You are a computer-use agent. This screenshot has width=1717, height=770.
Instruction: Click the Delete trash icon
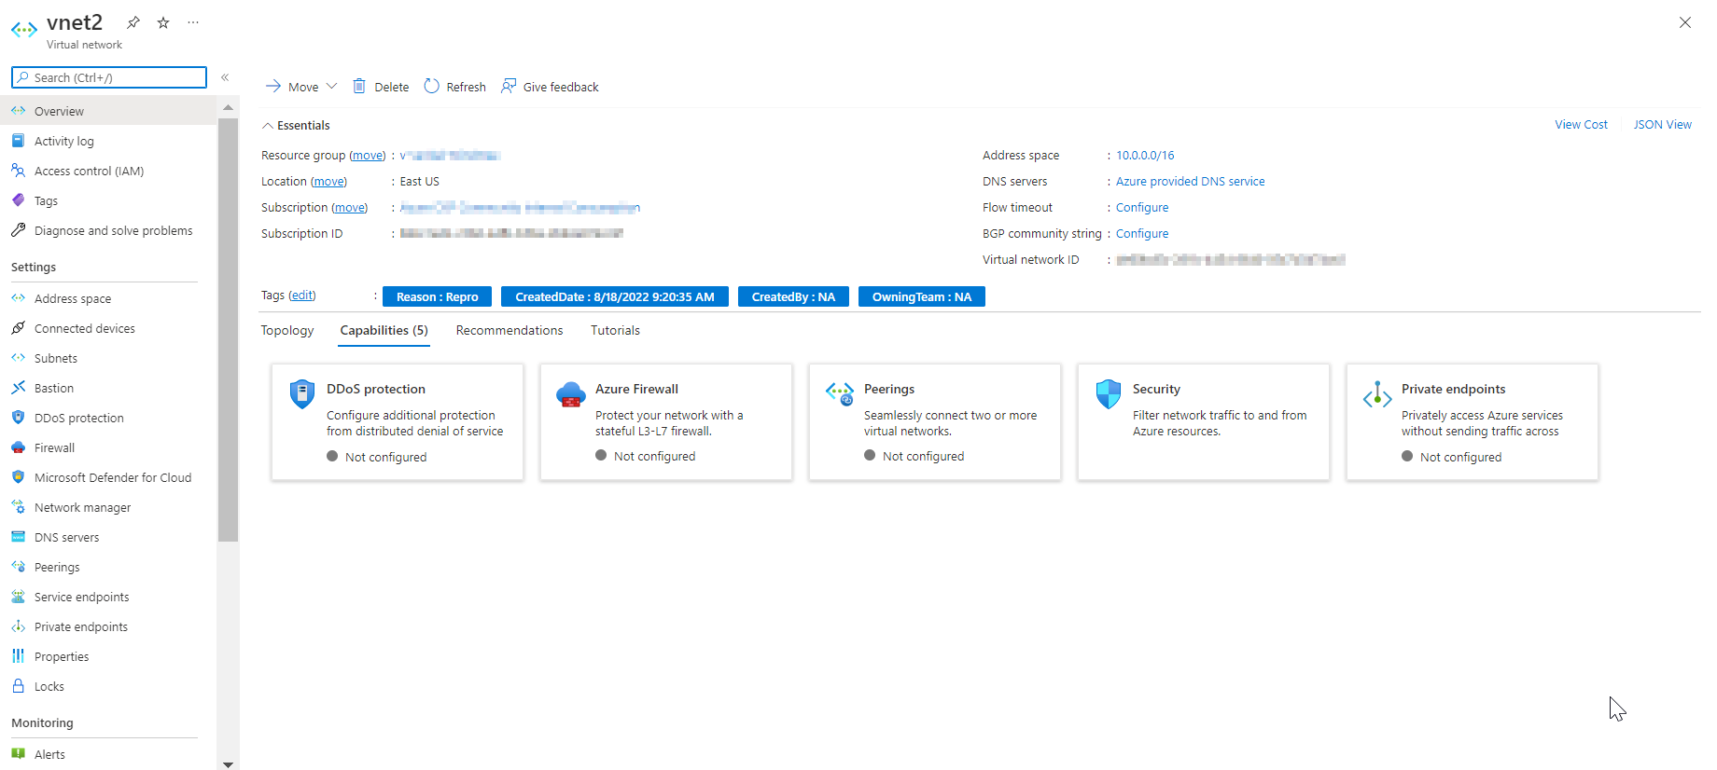tap(359, 87)
